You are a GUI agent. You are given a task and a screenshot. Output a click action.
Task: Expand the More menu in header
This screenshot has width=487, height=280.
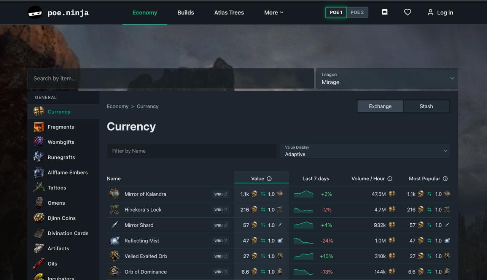click(274, 13)
